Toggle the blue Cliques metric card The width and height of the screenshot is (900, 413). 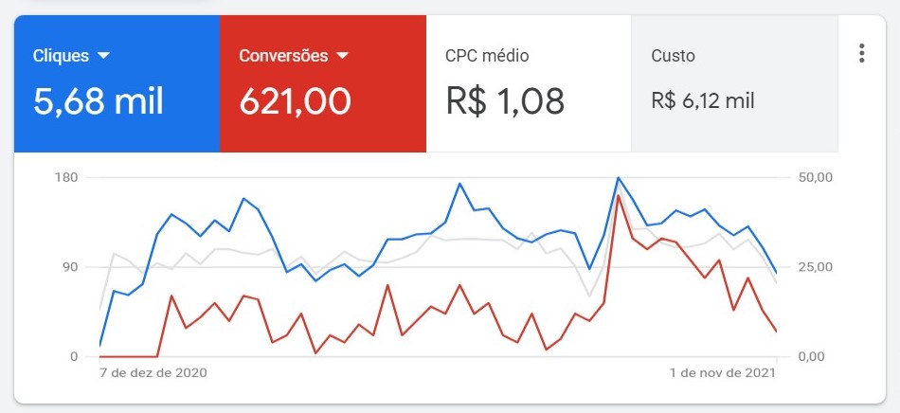[x=117, y=83]
